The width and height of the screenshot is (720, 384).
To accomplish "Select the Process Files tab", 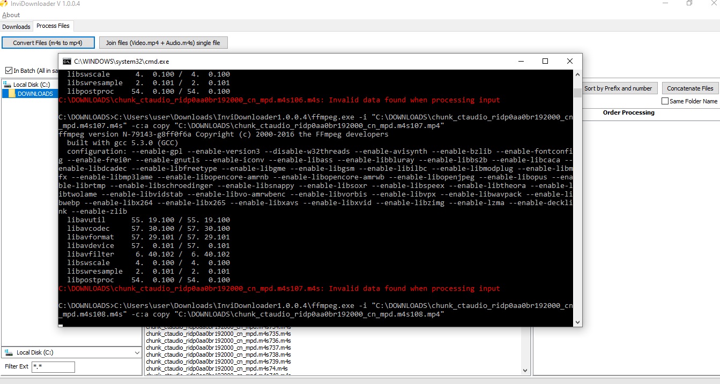I will [53, 26].
